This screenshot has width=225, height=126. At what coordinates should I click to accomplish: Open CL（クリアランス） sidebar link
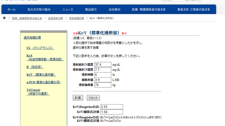(x=40, y=48)
